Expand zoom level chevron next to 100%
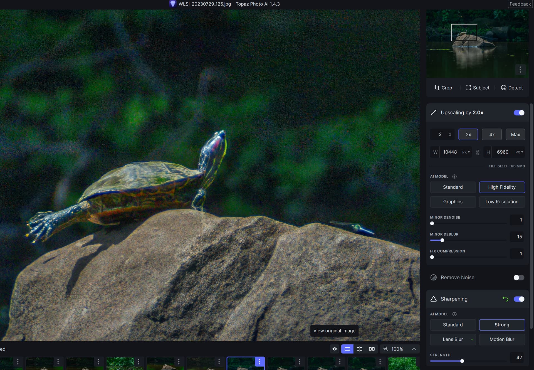Viewport: 534px width, 370px height. pos(414,349)
